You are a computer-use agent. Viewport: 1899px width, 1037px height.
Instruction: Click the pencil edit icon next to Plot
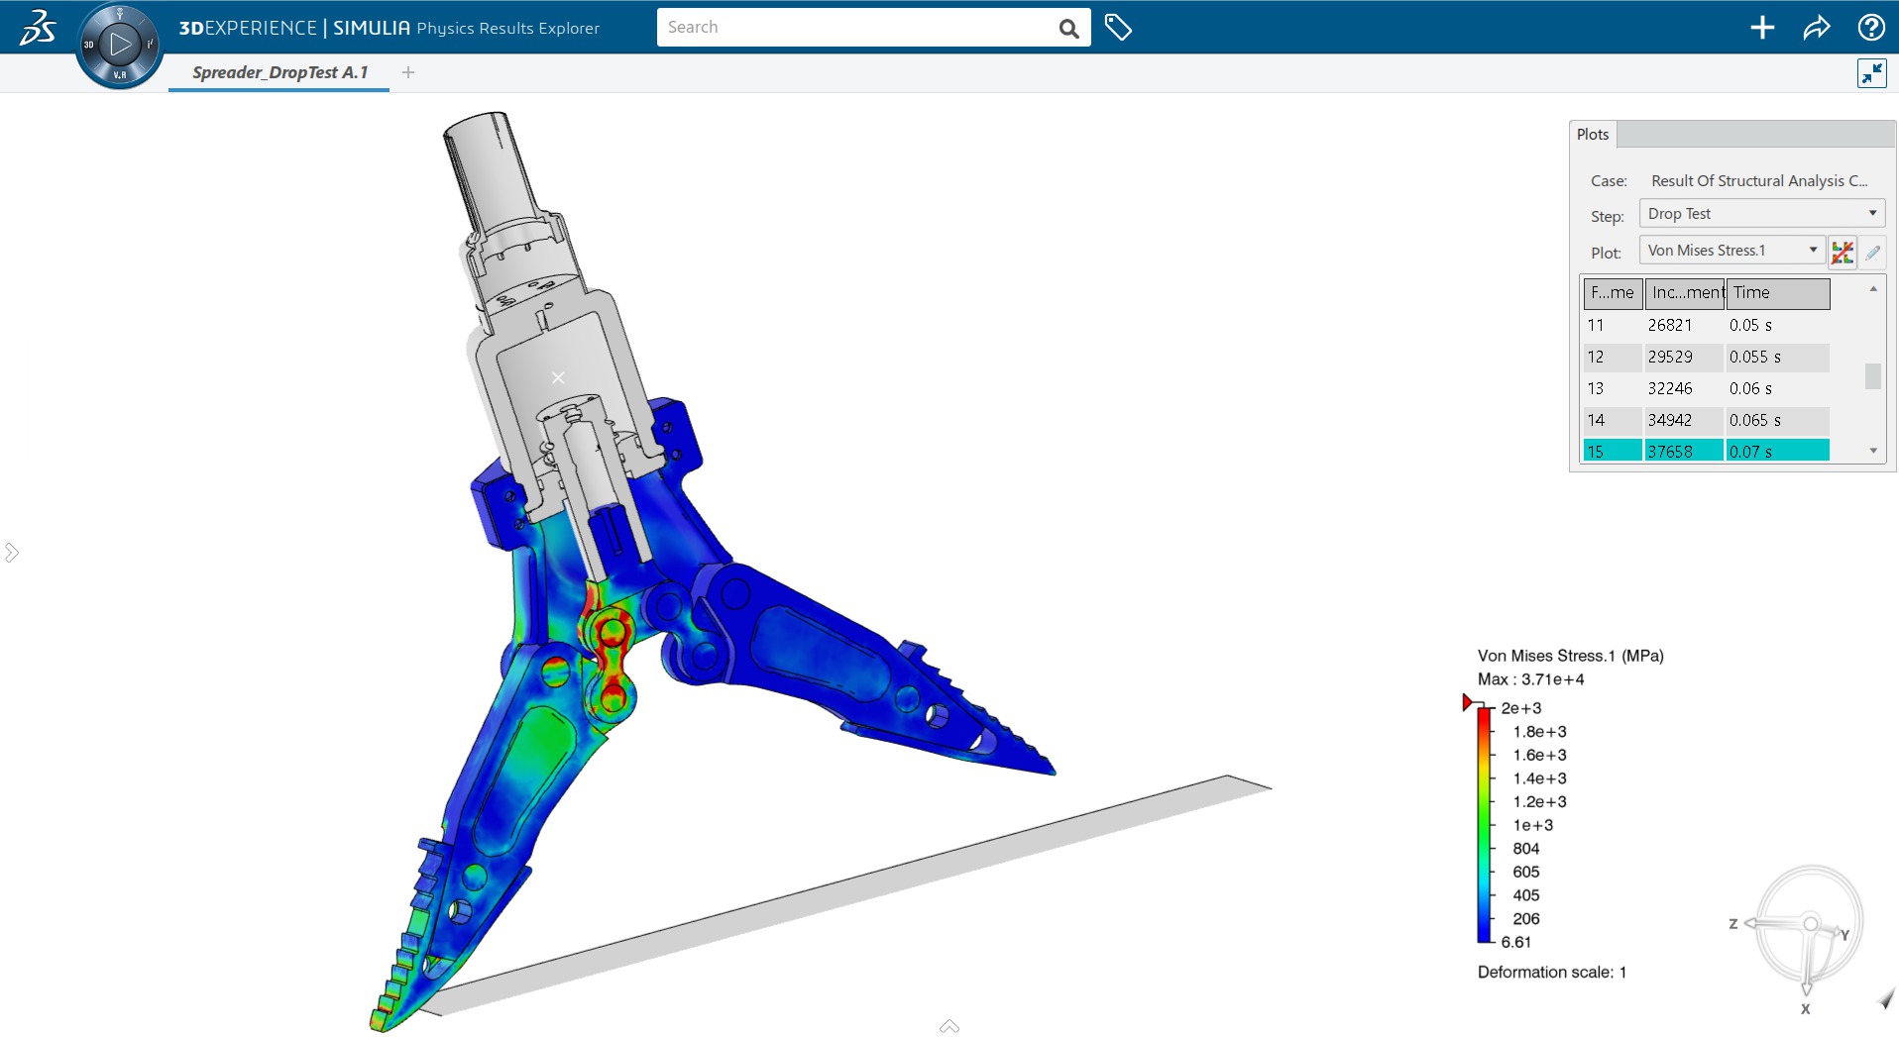coord(1874,252)
